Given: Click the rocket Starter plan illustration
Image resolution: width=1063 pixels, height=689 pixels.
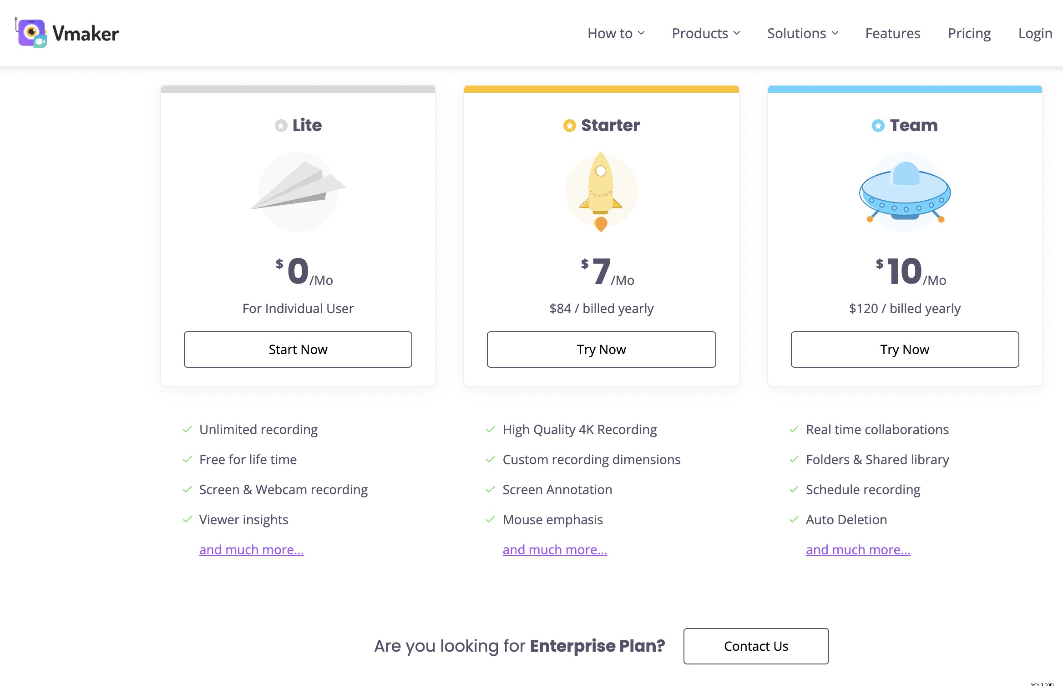Looking at the screenshot, I should [x=601, y=191].
